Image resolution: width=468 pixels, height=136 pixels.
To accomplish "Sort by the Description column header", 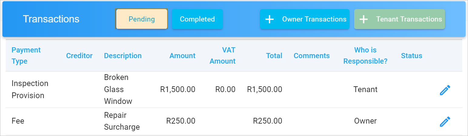I will tap(123, 56).
